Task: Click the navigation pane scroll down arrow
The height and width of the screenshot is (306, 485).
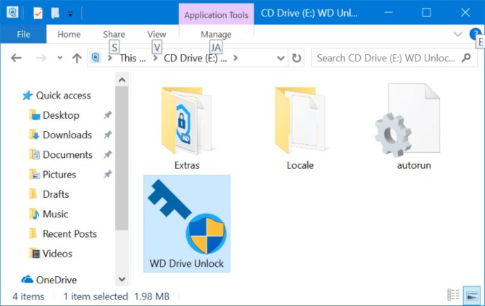Action: click(122, 279)
